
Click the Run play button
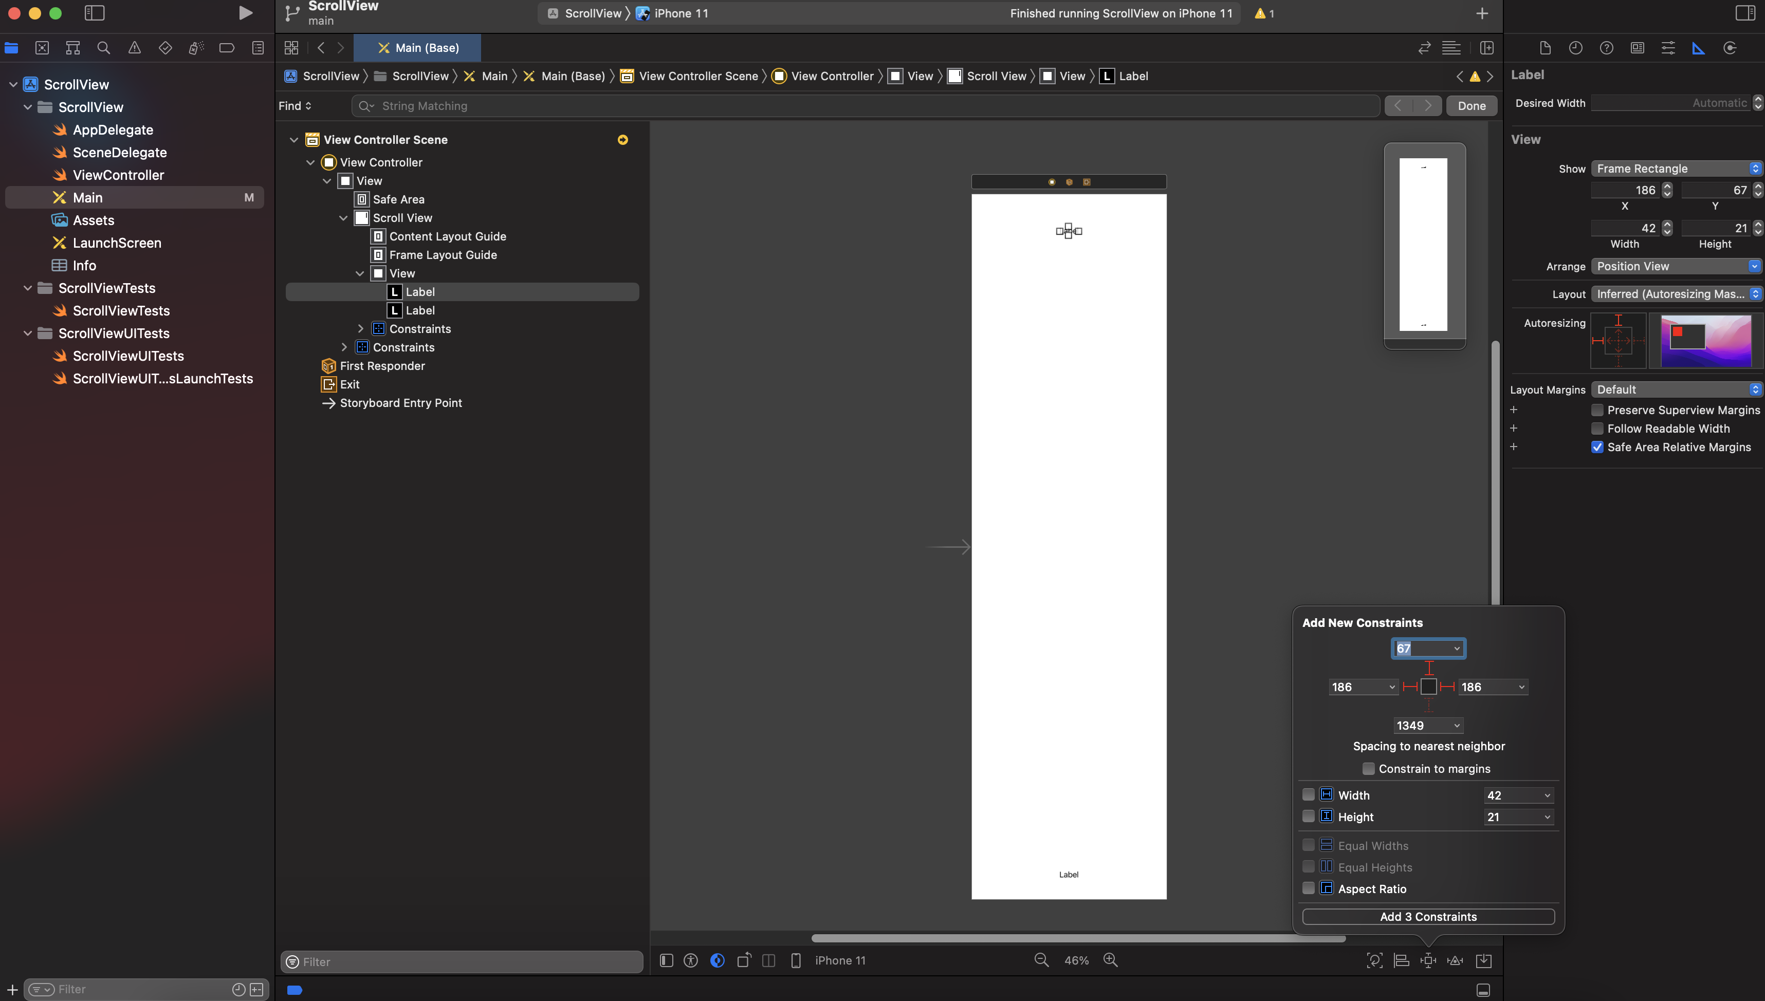click(x=245, y=13)
